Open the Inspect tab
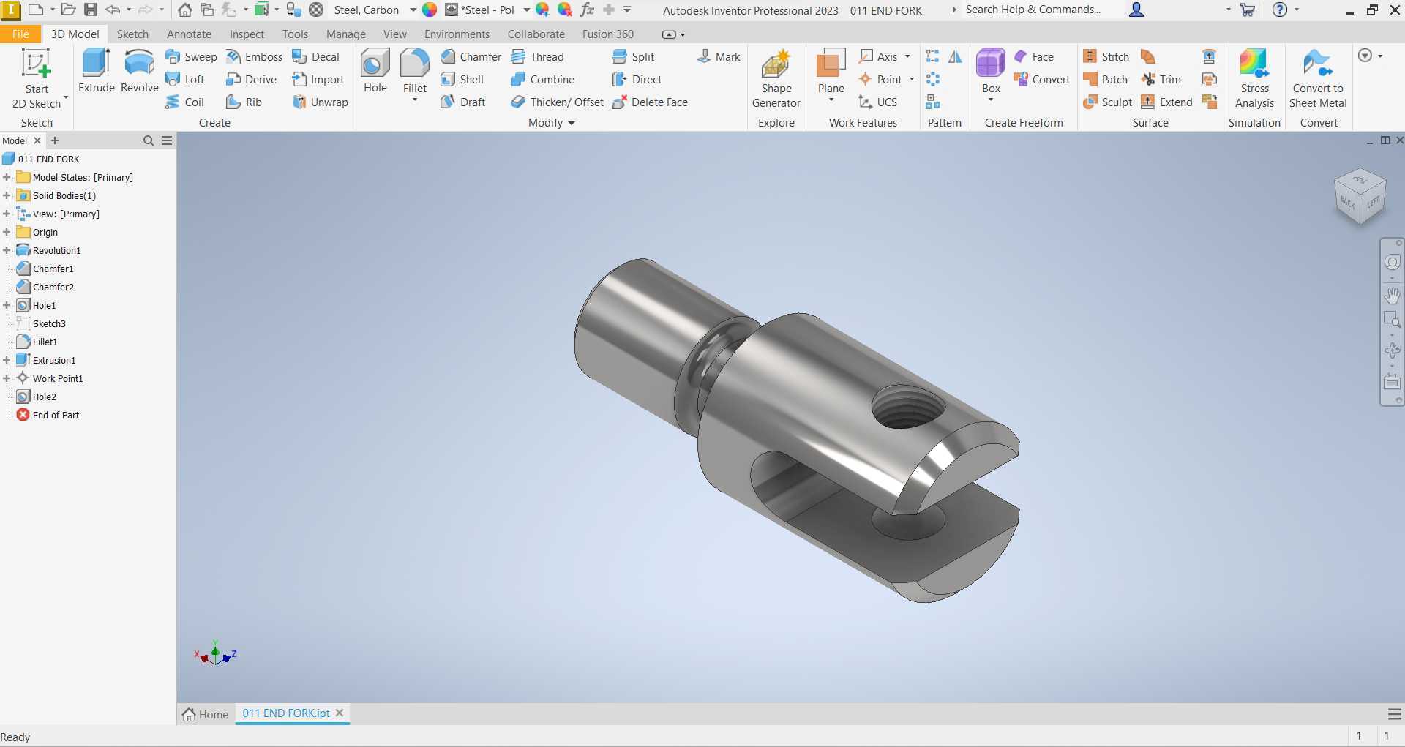This screenshot has height=747, width=1405. (x=247, y=34)
